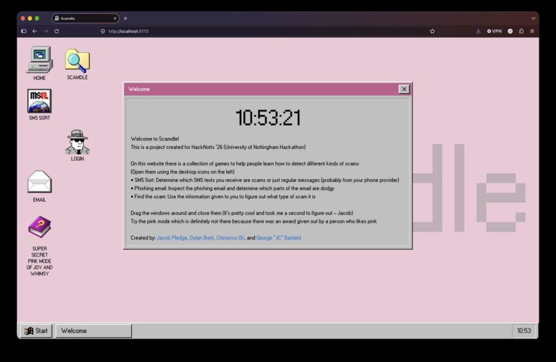This screenshot has width=556, height=362.
Task: Click the macOS green maximize dot
Action: tap(37, 19)
